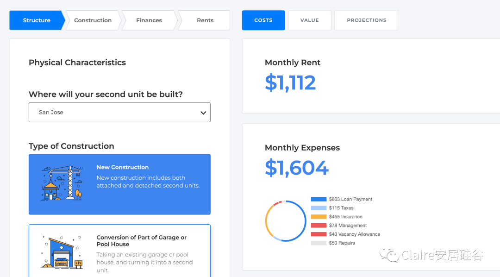Image resolution: width=500 pixels, height=277 pixels.
Task: Switch to the Rents step tab
Action: point(205,20)
